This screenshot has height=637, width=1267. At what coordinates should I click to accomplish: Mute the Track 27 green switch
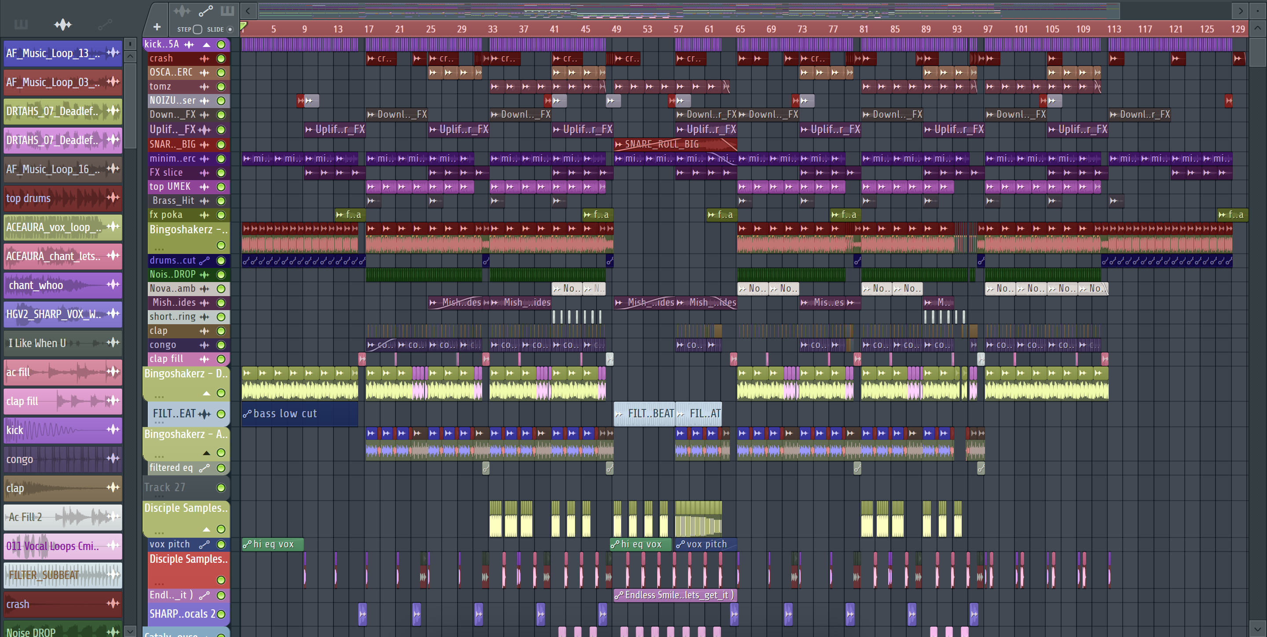[221, 488]
